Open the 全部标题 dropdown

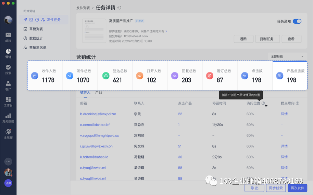pos(287,56)
